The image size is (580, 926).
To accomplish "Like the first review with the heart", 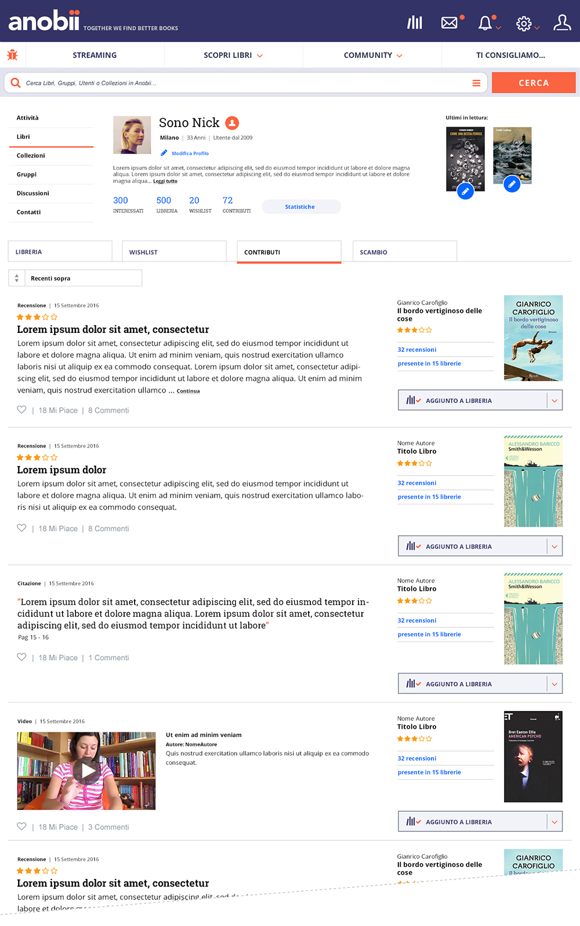I will [21, 409].
